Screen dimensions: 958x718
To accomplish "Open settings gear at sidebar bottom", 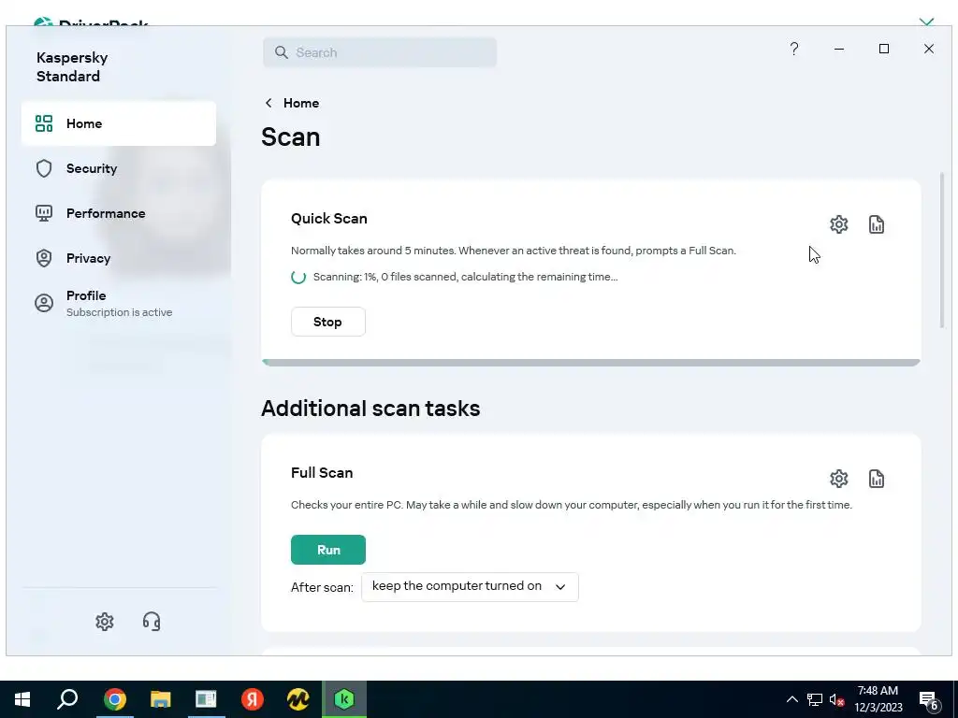I will [105, 622].
